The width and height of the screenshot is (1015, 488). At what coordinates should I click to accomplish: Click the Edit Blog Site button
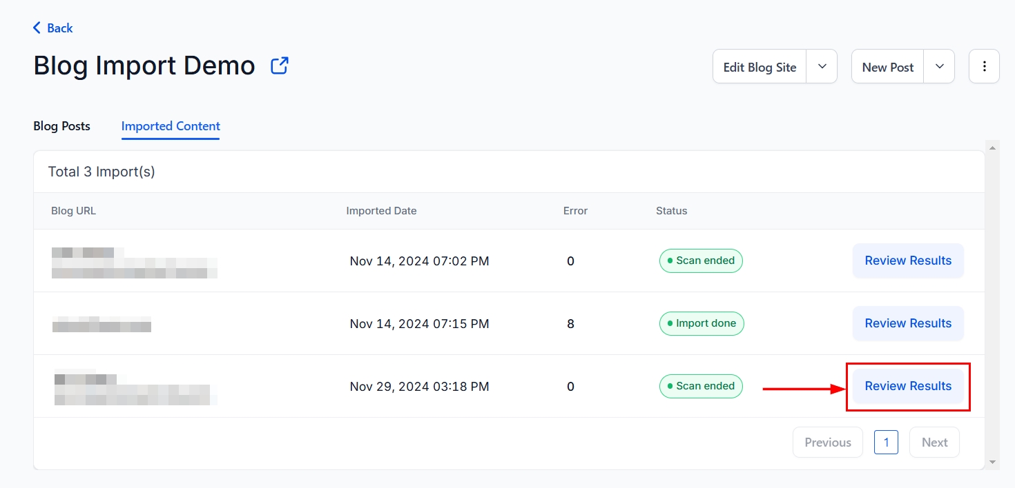(x=760, y=67)
